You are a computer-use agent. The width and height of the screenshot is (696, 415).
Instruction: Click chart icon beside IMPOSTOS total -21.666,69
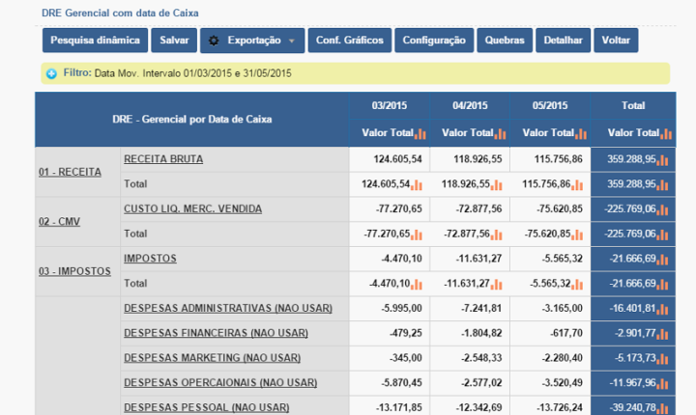click(x=662, y=260)
